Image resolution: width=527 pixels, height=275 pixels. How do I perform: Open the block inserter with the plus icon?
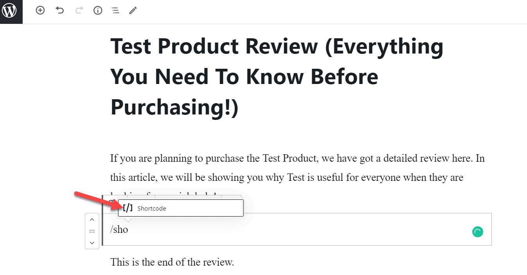pos(40,11)
